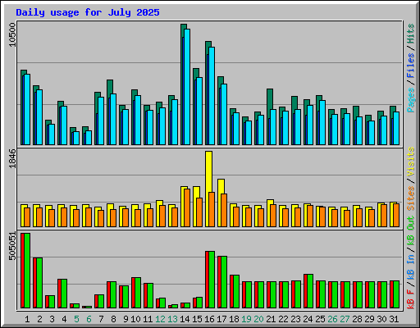420x328 pixels.
Task: Click the green kB bar for day 17
Action: click(x=224, y=282)
